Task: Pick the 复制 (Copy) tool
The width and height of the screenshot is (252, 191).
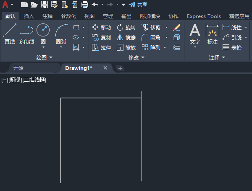Action: (x=101, y=37)
